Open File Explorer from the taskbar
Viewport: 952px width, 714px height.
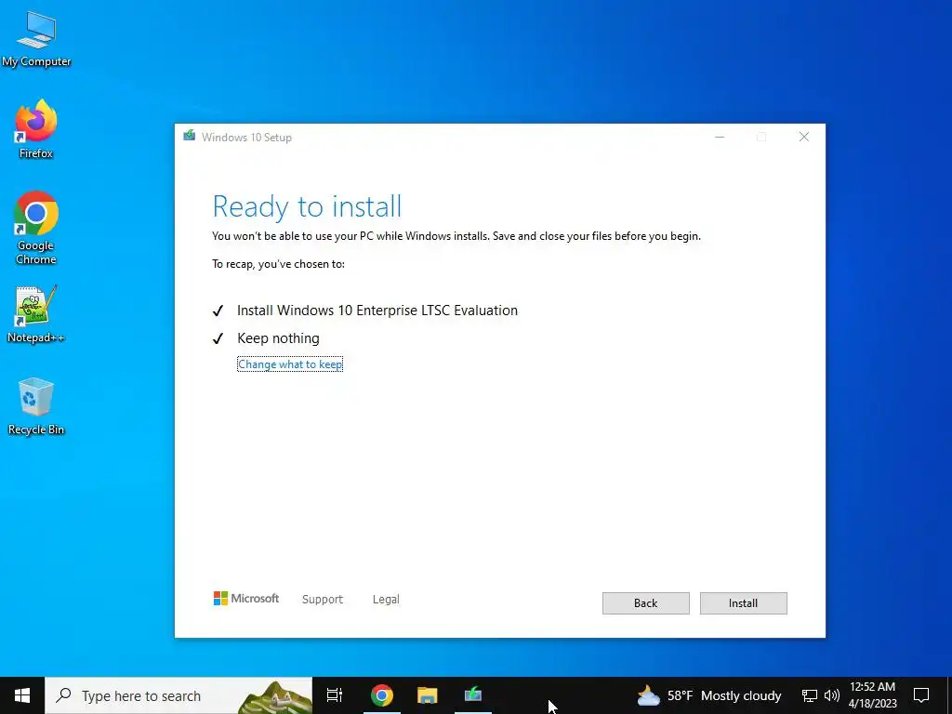428,695
